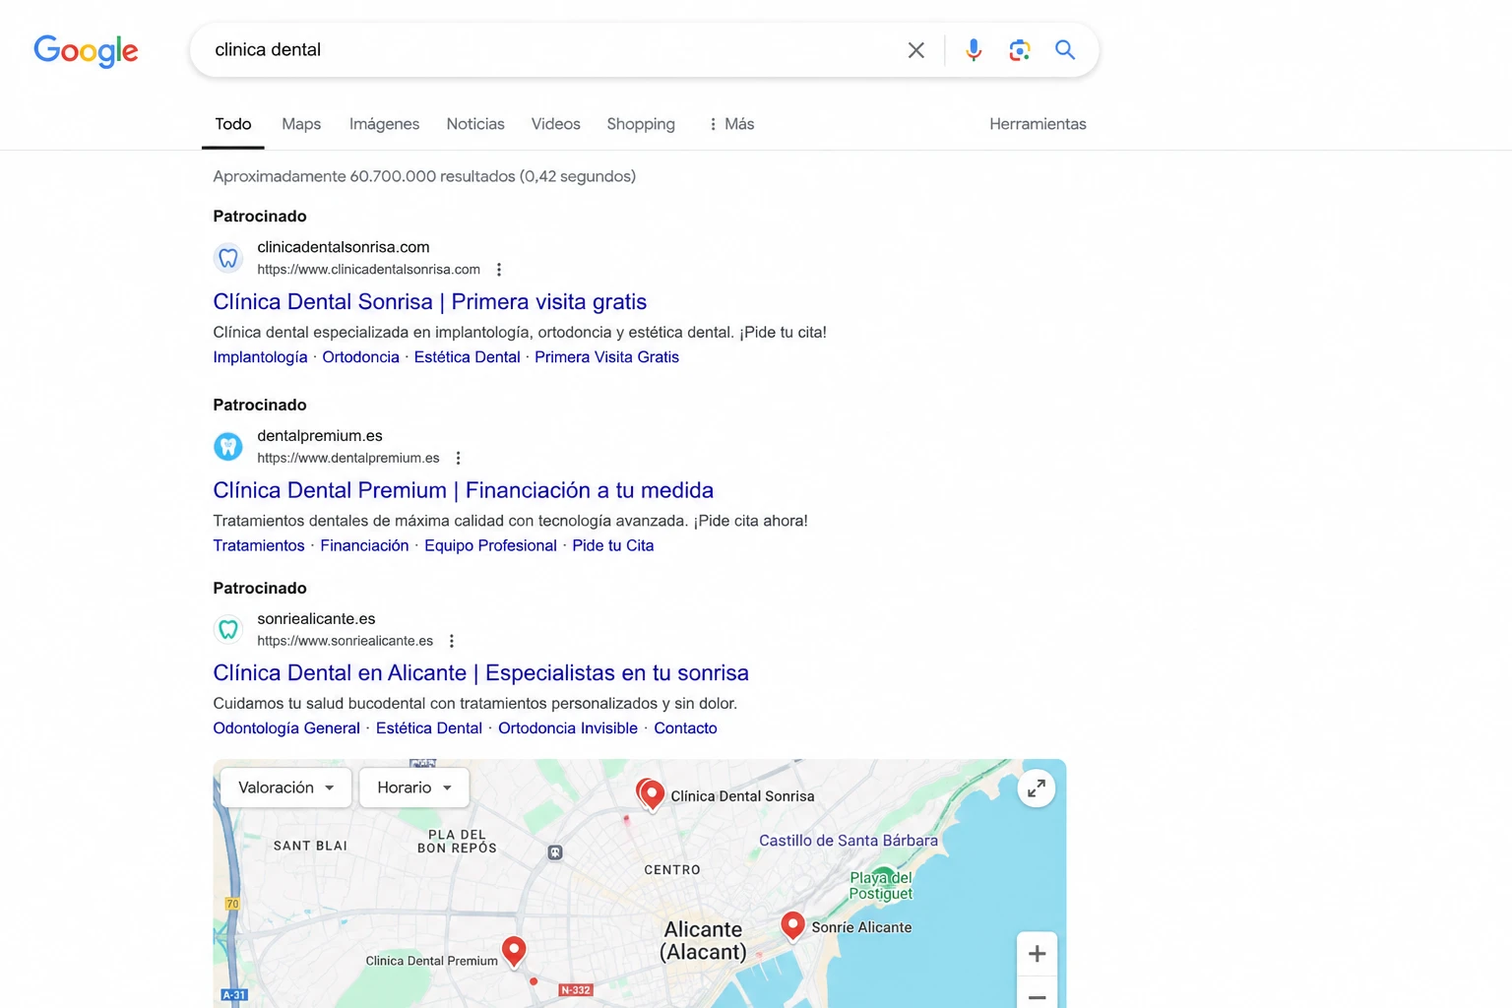The image size is (1512, 1008).
Task: Open Herramientas search tools
Action: 1038,124
